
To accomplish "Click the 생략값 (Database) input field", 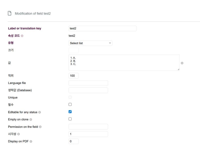I will tap(88, 90).
